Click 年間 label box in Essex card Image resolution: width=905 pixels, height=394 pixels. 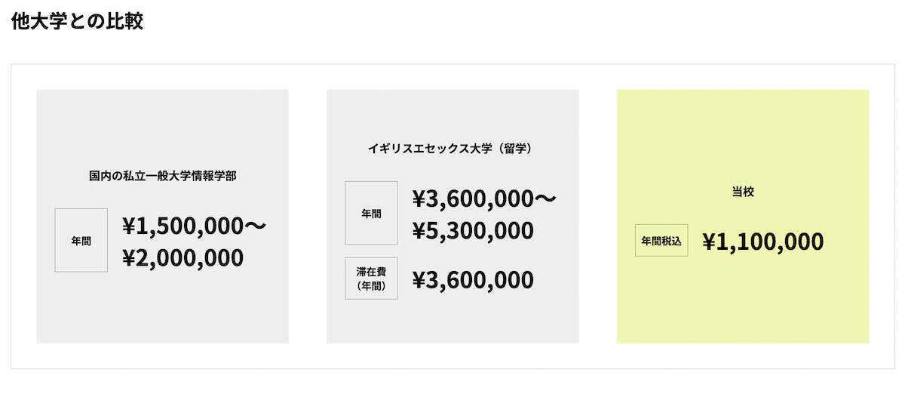point(371,213)
